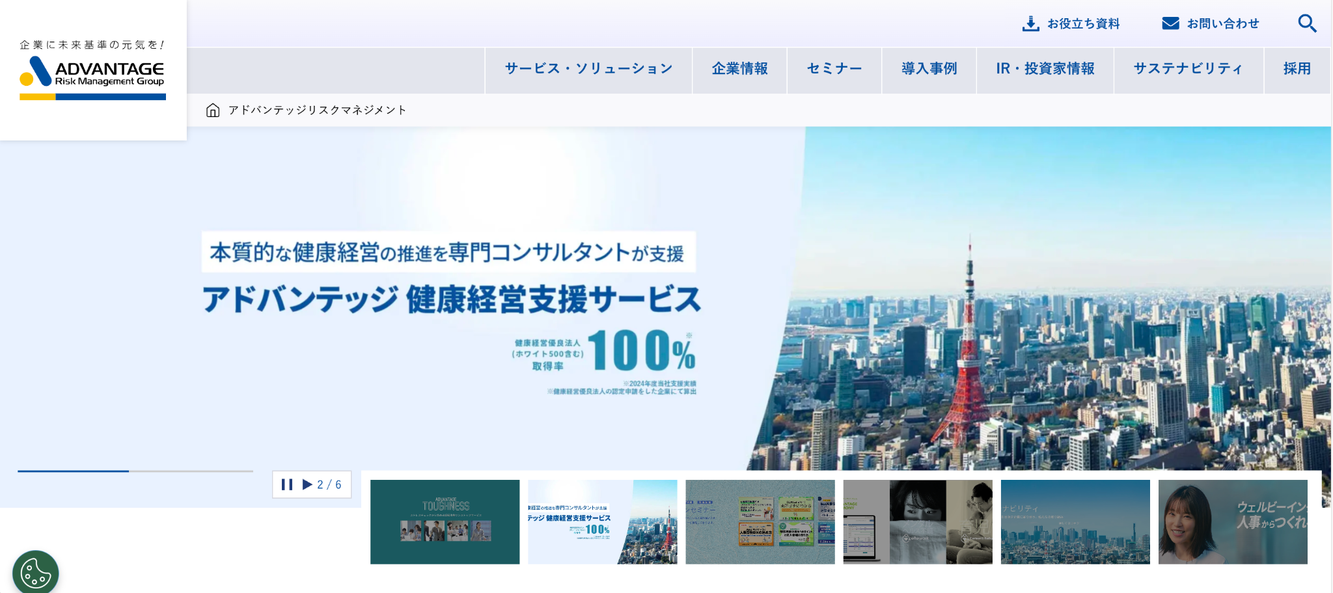The image size is (1333, 593).
Task: Select the city skyline slide thumbnail
Action: (x=1075, y=522)
